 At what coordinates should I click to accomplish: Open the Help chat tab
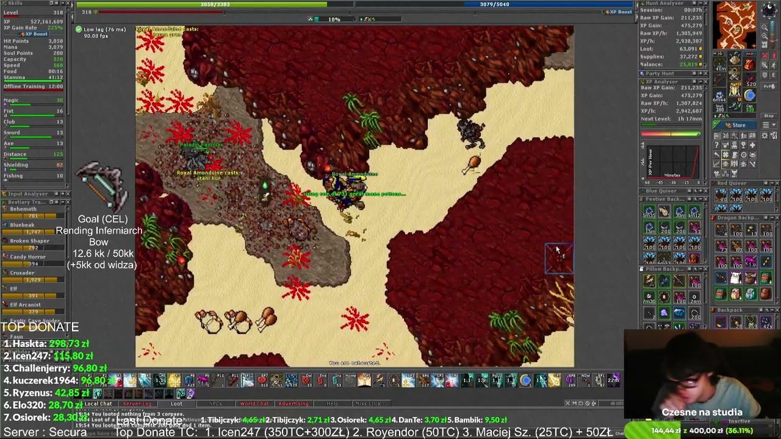(x=333, y=403)
